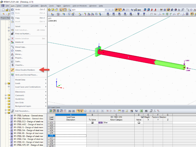Screen dimensions: 196x147
Task: Click the RF-STEEL EC3 module icon
Action: coord(12,121)
